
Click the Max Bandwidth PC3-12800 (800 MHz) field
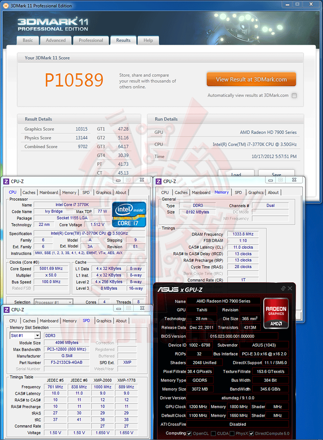(x=66, y=349)
